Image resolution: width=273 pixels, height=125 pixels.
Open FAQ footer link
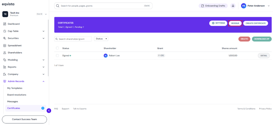pos(56,109)
